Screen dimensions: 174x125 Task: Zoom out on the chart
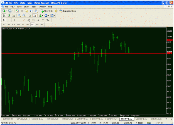click(24, 16)
